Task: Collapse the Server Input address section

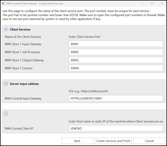Action: coord(6,84)
